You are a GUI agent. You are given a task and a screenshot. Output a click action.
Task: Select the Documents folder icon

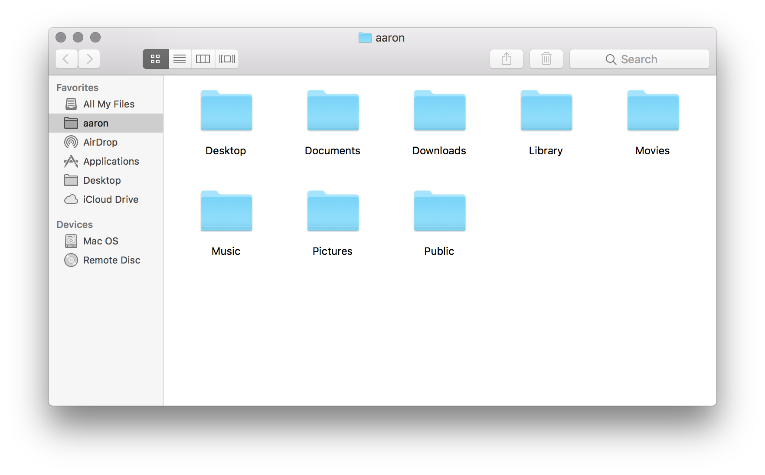click(333, 111)
